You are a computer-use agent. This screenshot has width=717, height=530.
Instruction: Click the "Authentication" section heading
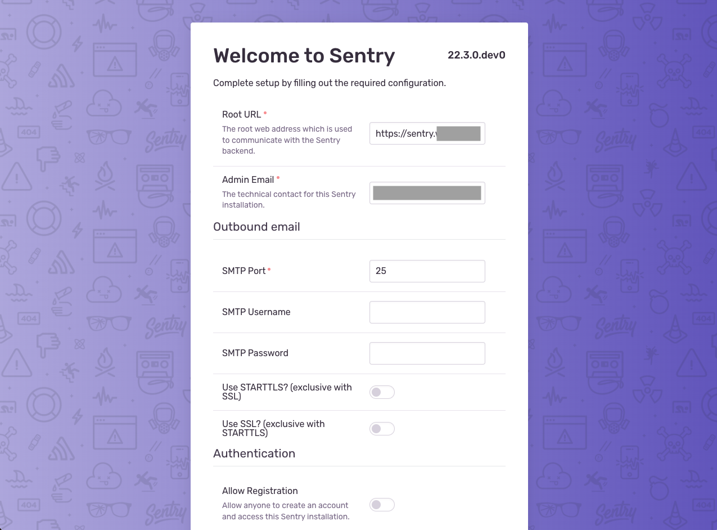point(254,453)
